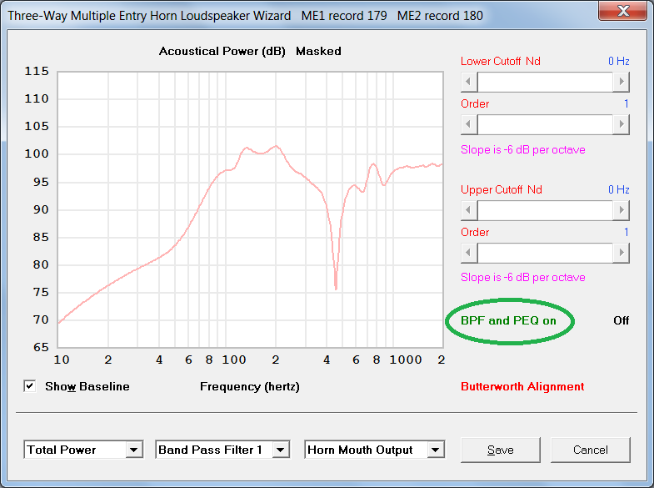
Task: Click the Cancel button
Action: pos(590,450)
